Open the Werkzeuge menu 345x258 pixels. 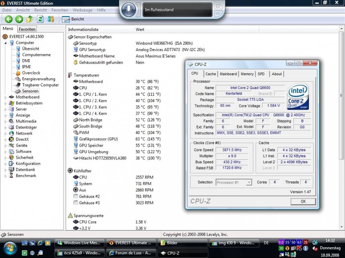pyautogui.click(x=83, y=10)
